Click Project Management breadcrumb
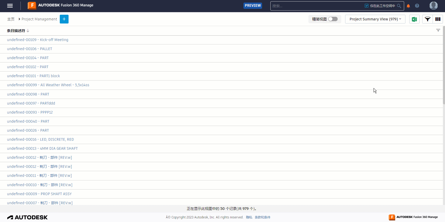445x222 pixels. pyautogui.click(x=39, y=19)
